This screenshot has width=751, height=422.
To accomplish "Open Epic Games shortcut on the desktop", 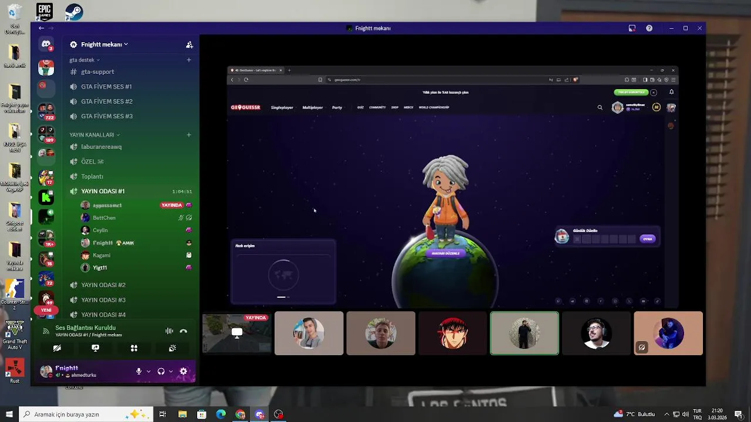I will point(45,11).
